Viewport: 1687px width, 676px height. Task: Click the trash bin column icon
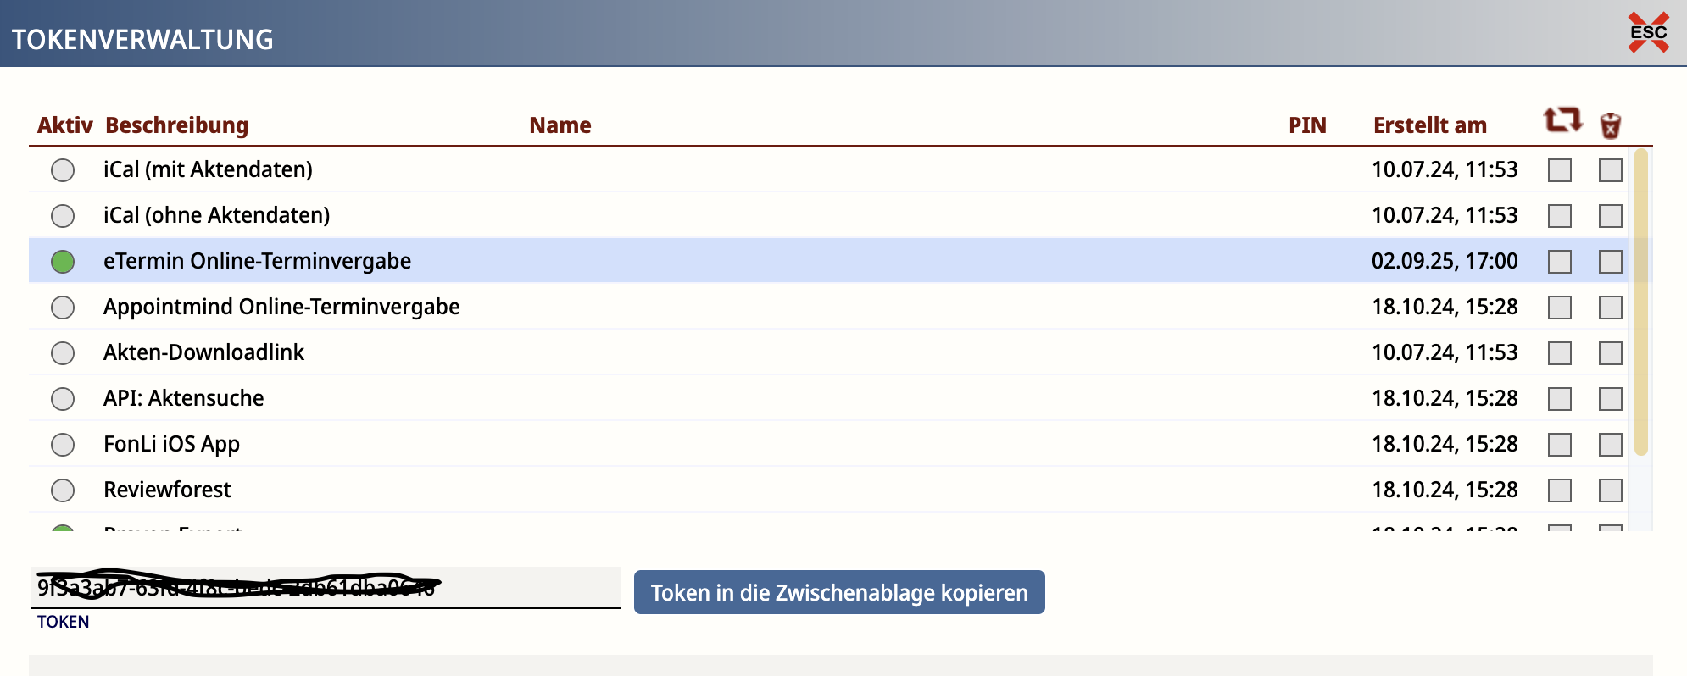(x=1610, y=125)
